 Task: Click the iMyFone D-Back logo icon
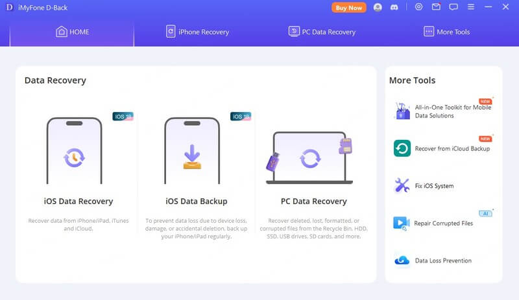[x=10, y=7]
